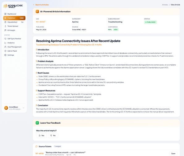Click the Published count badge 1,102
This screenshot has height=156, width=184.
point(22,18)
